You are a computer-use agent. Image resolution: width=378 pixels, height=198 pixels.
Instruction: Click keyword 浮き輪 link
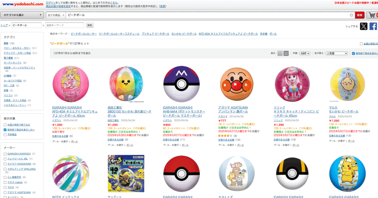click(x=264, y=34)
